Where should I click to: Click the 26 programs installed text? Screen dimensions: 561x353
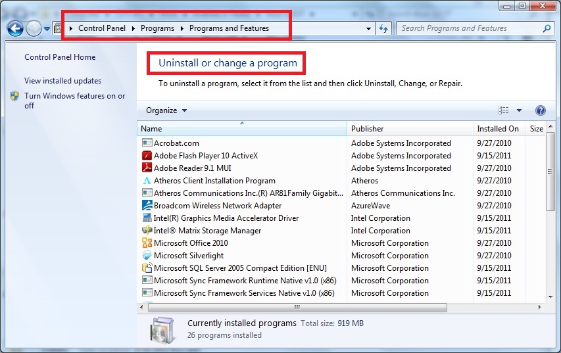[x=224, y=335]
